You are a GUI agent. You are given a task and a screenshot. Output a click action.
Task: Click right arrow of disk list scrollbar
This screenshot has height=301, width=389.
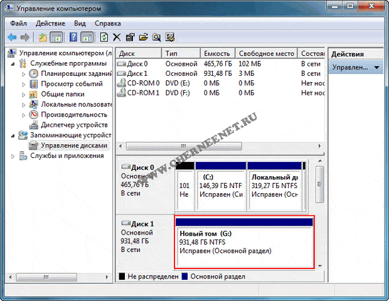coord(319,146)
